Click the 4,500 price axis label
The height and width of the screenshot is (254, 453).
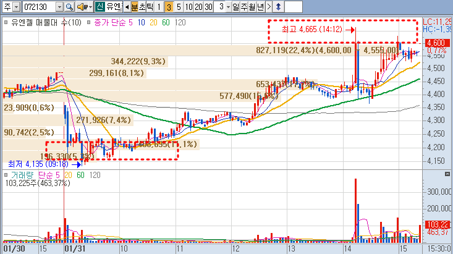coord(436,69)
